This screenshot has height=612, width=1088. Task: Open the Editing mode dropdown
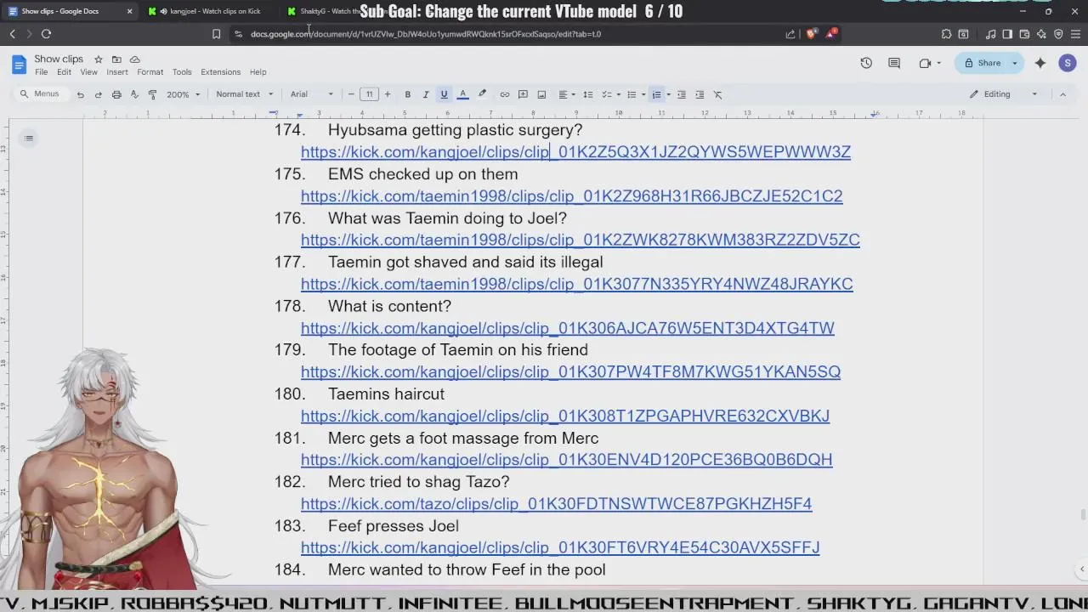click(1004, 94)
